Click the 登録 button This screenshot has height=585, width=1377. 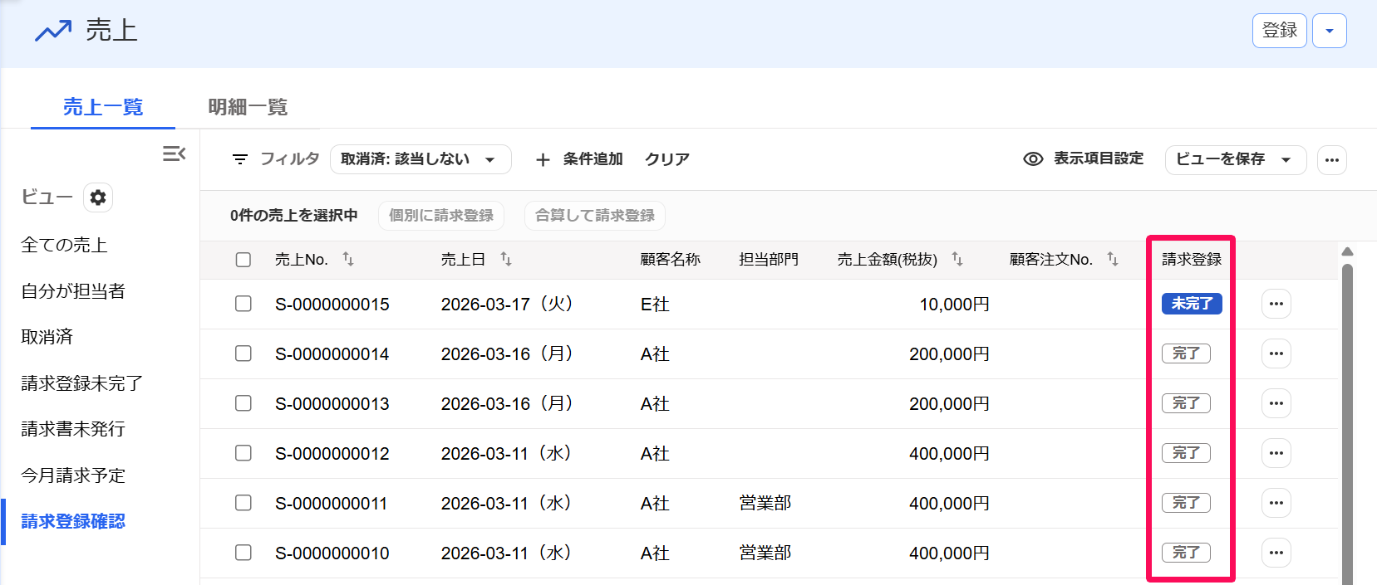click(x=1280, y=32)
